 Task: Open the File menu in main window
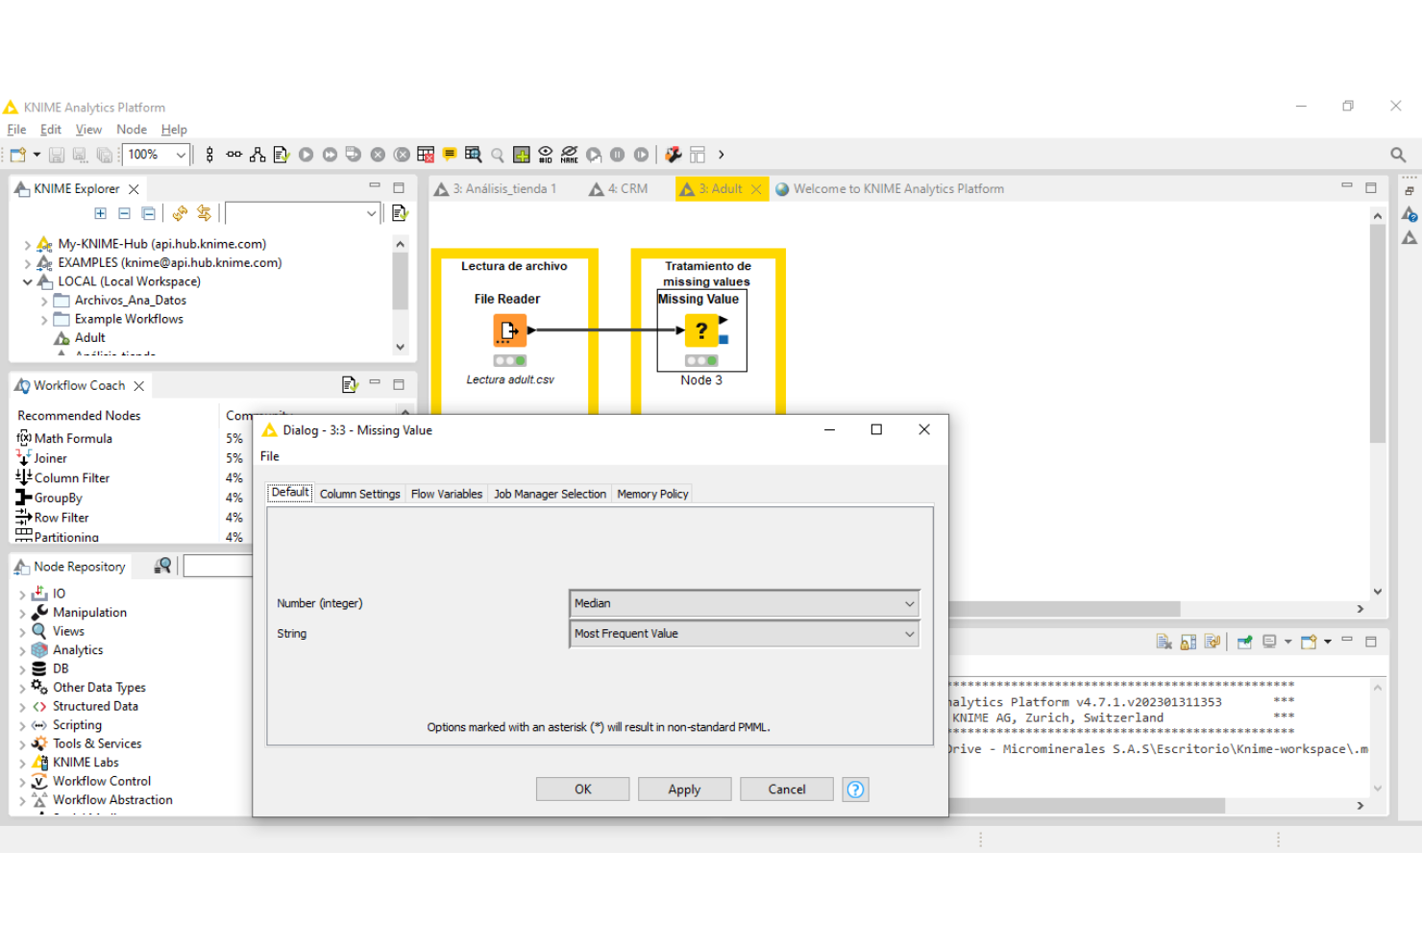(x=16, y=130)
